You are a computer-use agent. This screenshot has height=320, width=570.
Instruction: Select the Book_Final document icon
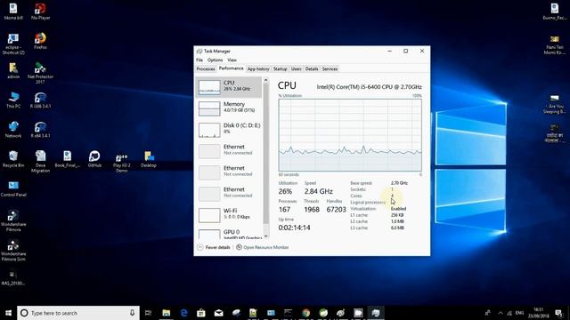pyautogui.click(x=68, y=159)
